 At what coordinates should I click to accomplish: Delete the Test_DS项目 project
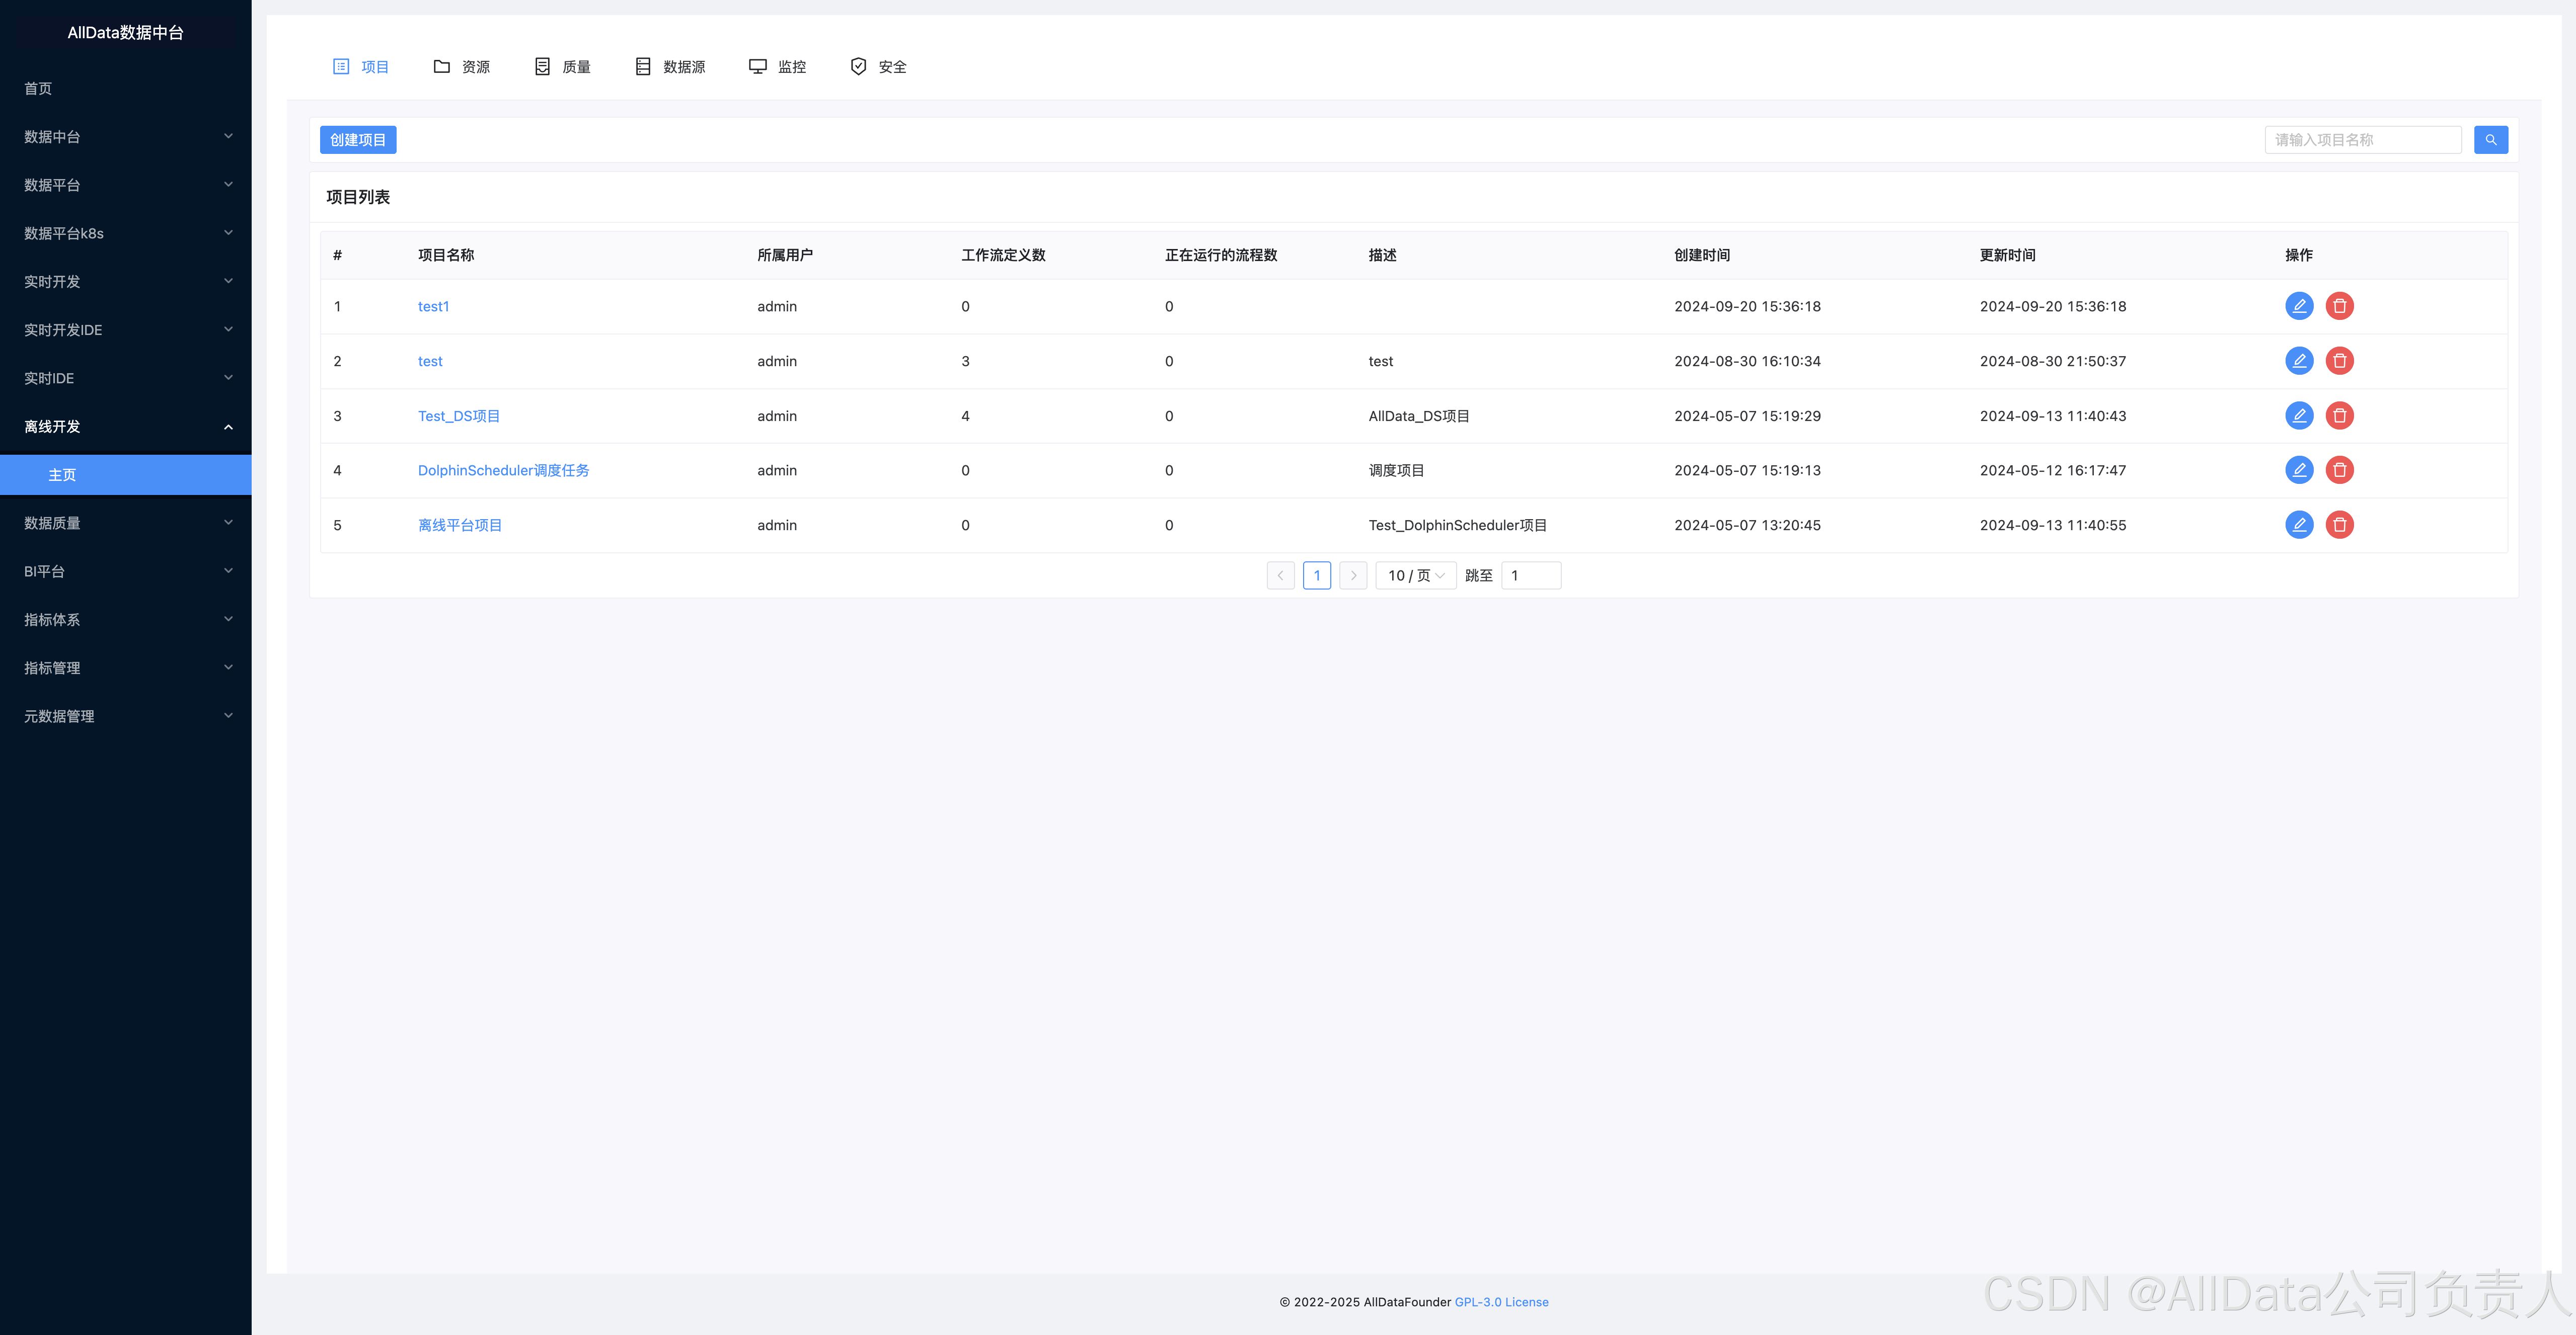(x=2339, y=415)
